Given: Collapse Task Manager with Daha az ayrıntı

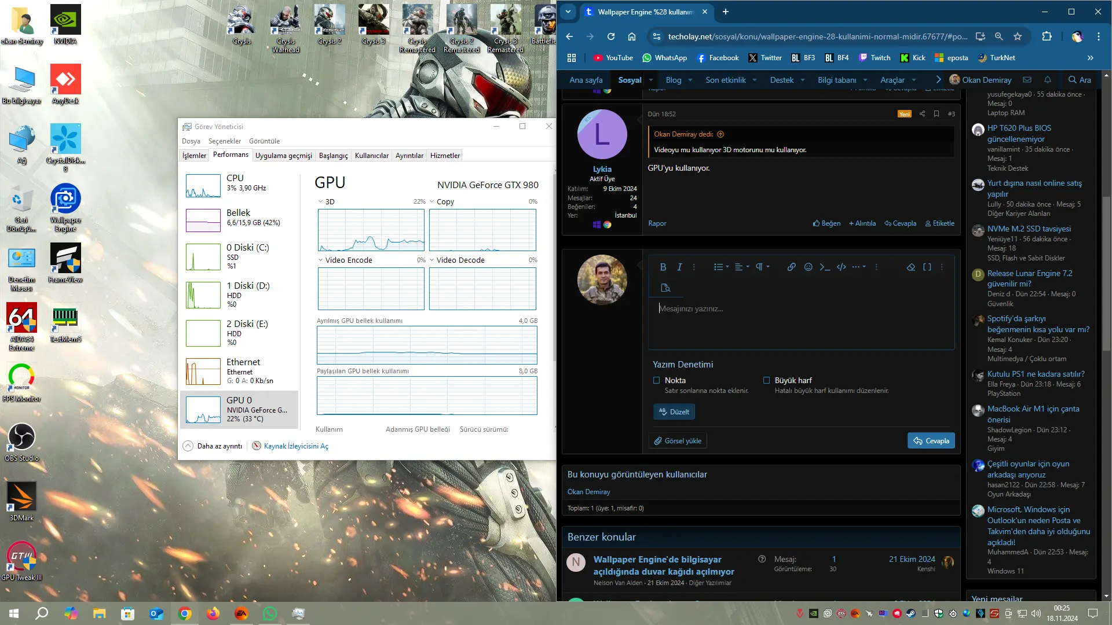Looking at the screenshot, I should tap(213, 446).
